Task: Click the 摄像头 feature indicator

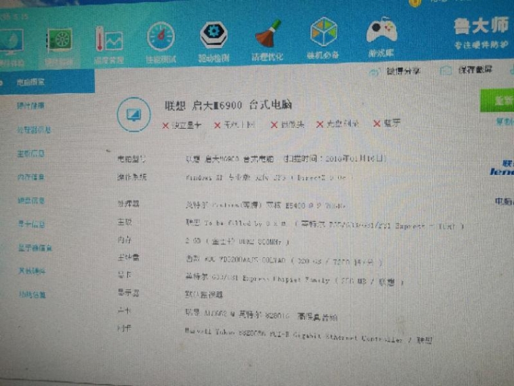Action: coord(288,125)
